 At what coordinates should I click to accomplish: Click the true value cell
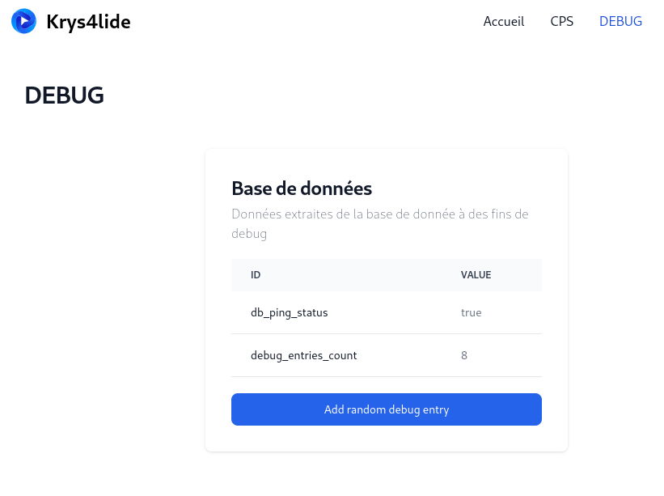coord(471,312)
